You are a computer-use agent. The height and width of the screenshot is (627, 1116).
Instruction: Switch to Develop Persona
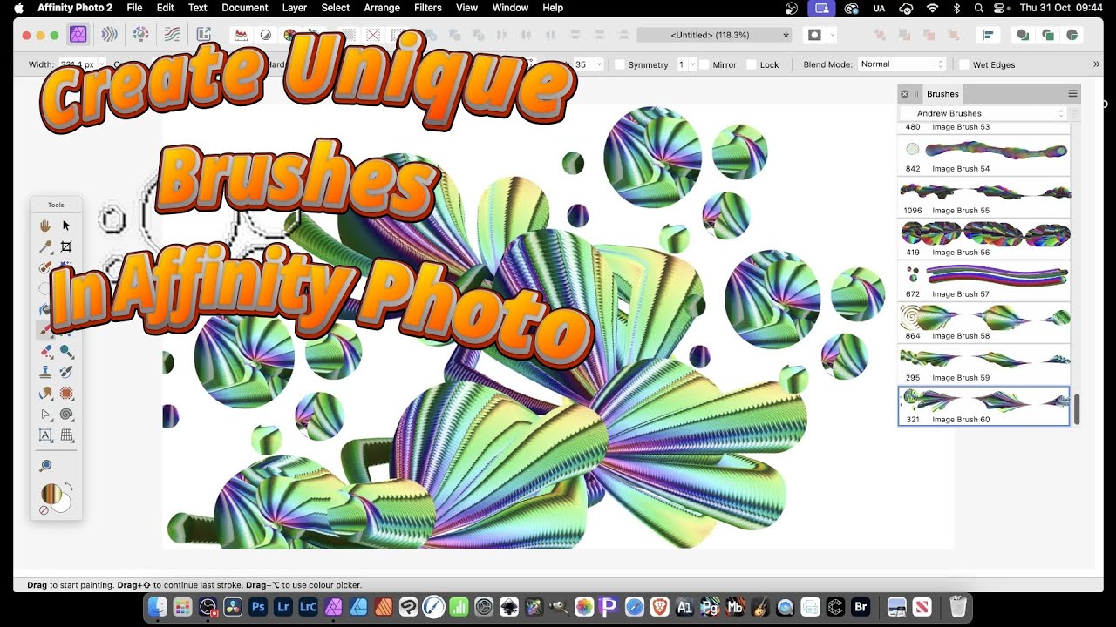(x=140, y=35)
